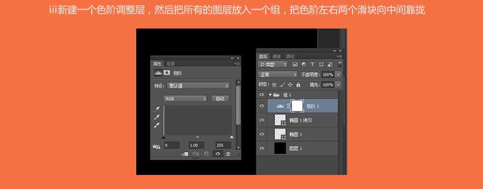
Task: Collapse the 组 1 group triangle
Action: click(270, 95)
